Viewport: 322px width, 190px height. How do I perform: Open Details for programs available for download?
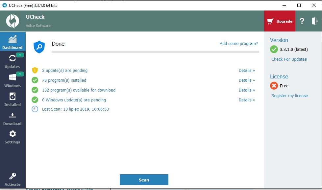click(247, 90)
